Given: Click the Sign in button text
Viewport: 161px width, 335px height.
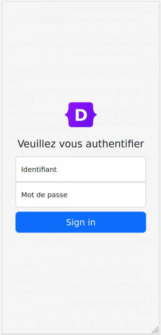Looking at the screenshot, I should [x=80, y=222].
